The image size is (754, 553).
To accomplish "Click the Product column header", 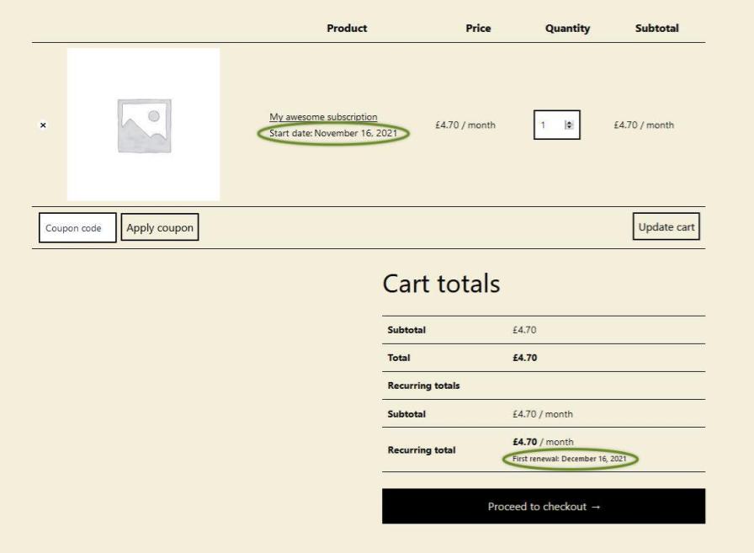I will [347, 28].
